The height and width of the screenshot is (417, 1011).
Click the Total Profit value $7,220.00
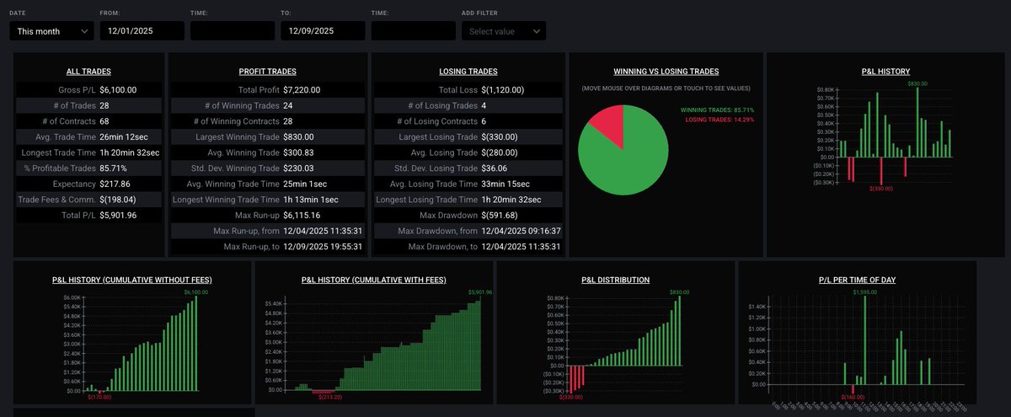click(x=302, y=89)
